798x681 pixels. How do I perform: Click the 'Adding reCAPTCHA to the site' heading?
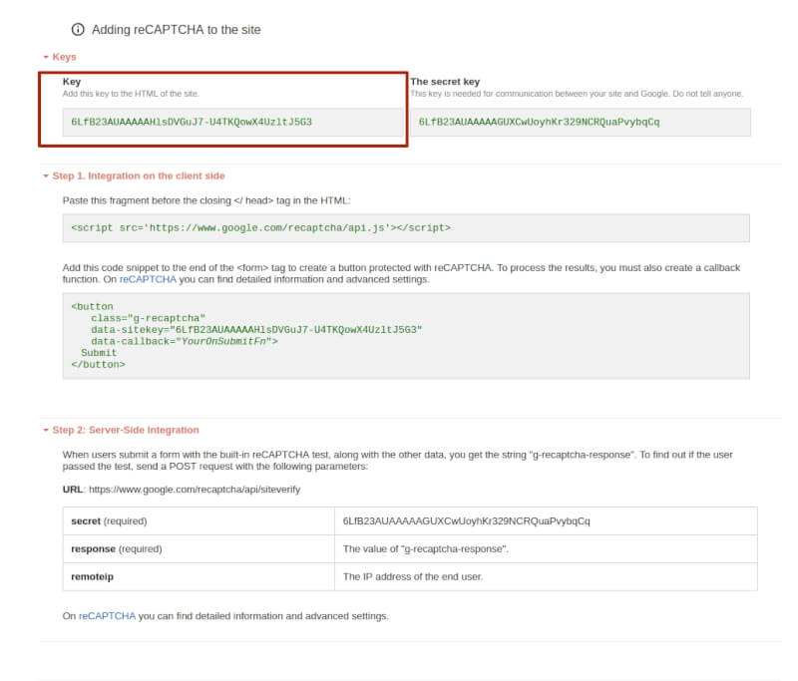click(177, 30)
